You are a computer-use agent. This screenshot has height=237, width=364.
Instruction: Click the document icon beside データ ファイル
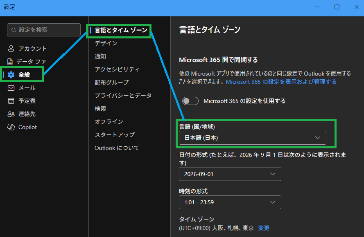[x=10, y=62]
